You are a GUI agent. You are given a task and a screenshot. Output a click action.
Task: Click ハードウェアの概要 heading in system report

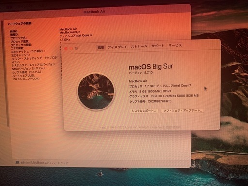click(20, 24)
